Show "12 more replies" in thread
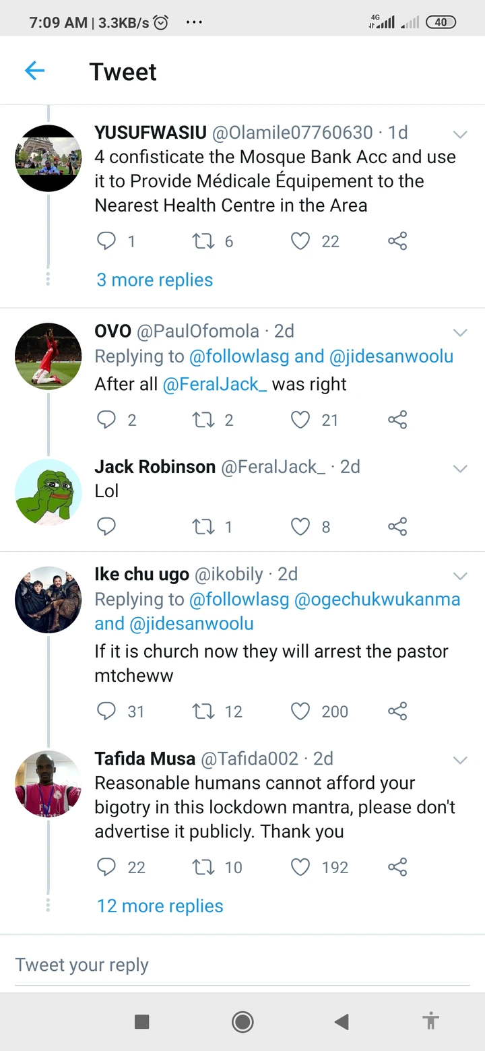 tap(160, 905)
